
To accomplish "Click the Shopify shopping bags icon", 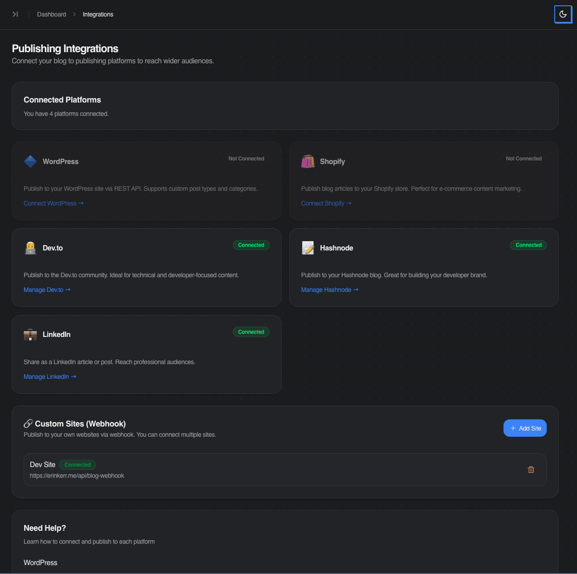I will point(308,161).
